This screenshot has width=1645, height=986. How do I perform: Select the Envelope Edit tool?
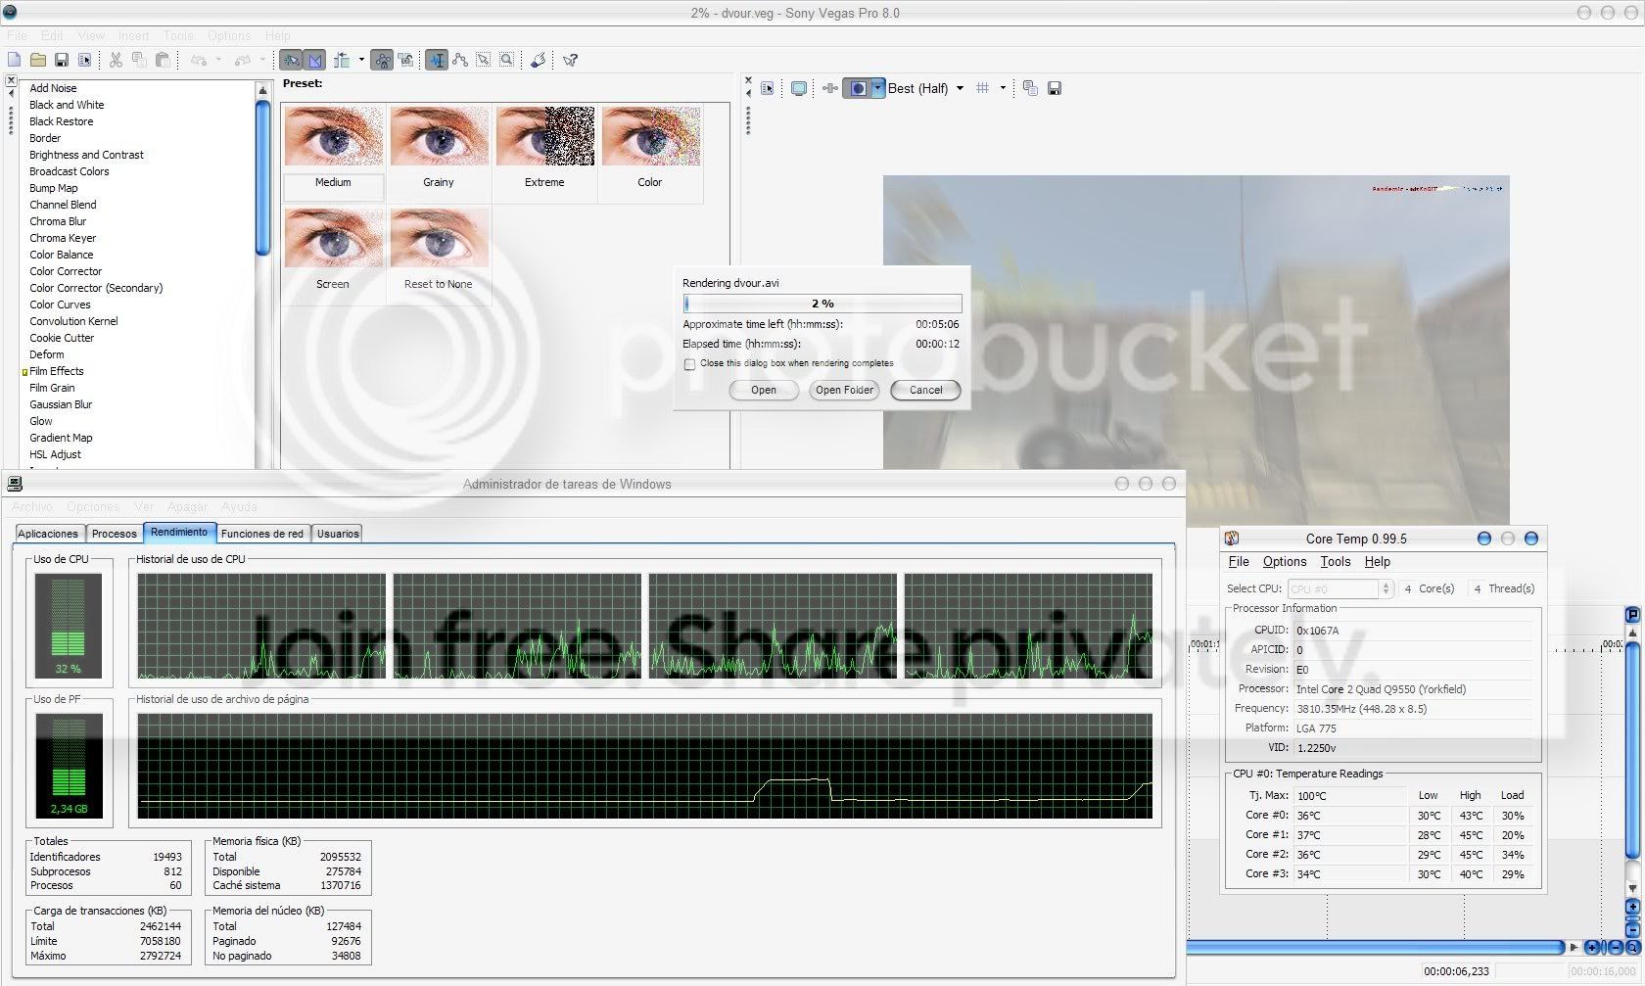tap(460, 60)
